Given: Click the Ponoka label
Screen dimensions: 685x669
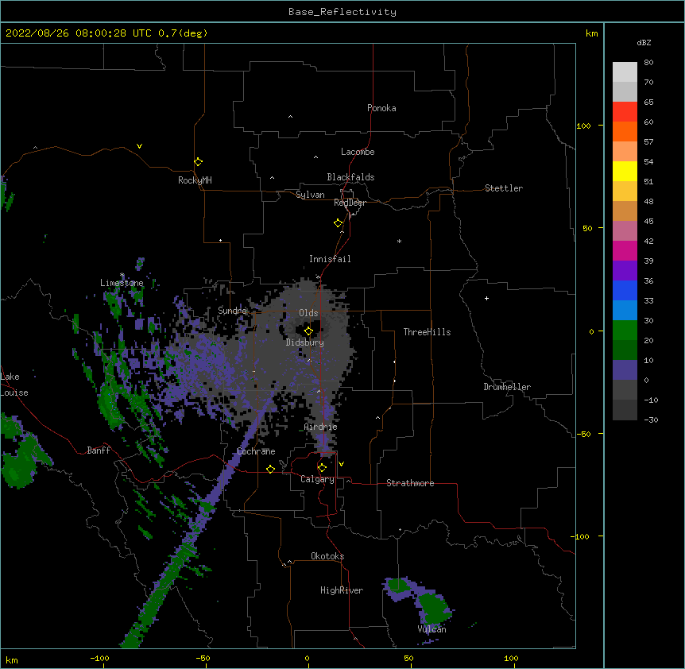Looking at the screenshot, I should 381,108.
